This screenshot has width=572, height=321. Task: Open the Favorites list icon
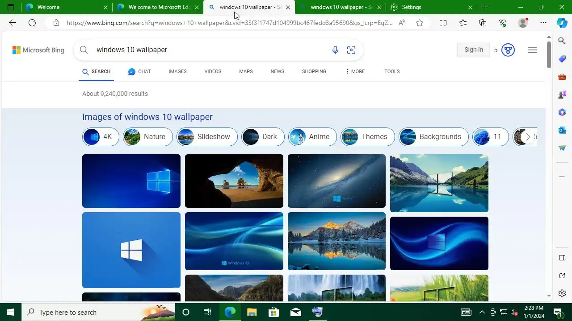pos(463,23)
